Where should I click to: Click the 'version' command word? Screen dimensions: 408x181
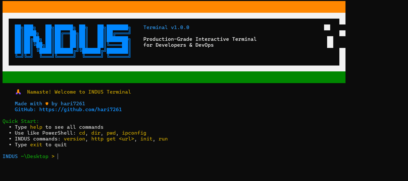pyautogui.click(x=75, y=139)
